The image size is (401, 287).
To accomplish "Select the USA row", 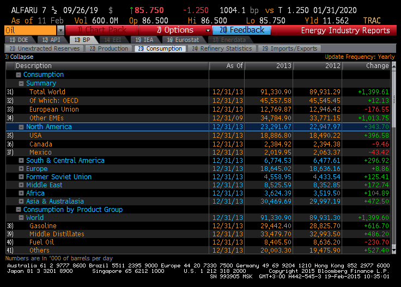I will [x=198, y=136].
